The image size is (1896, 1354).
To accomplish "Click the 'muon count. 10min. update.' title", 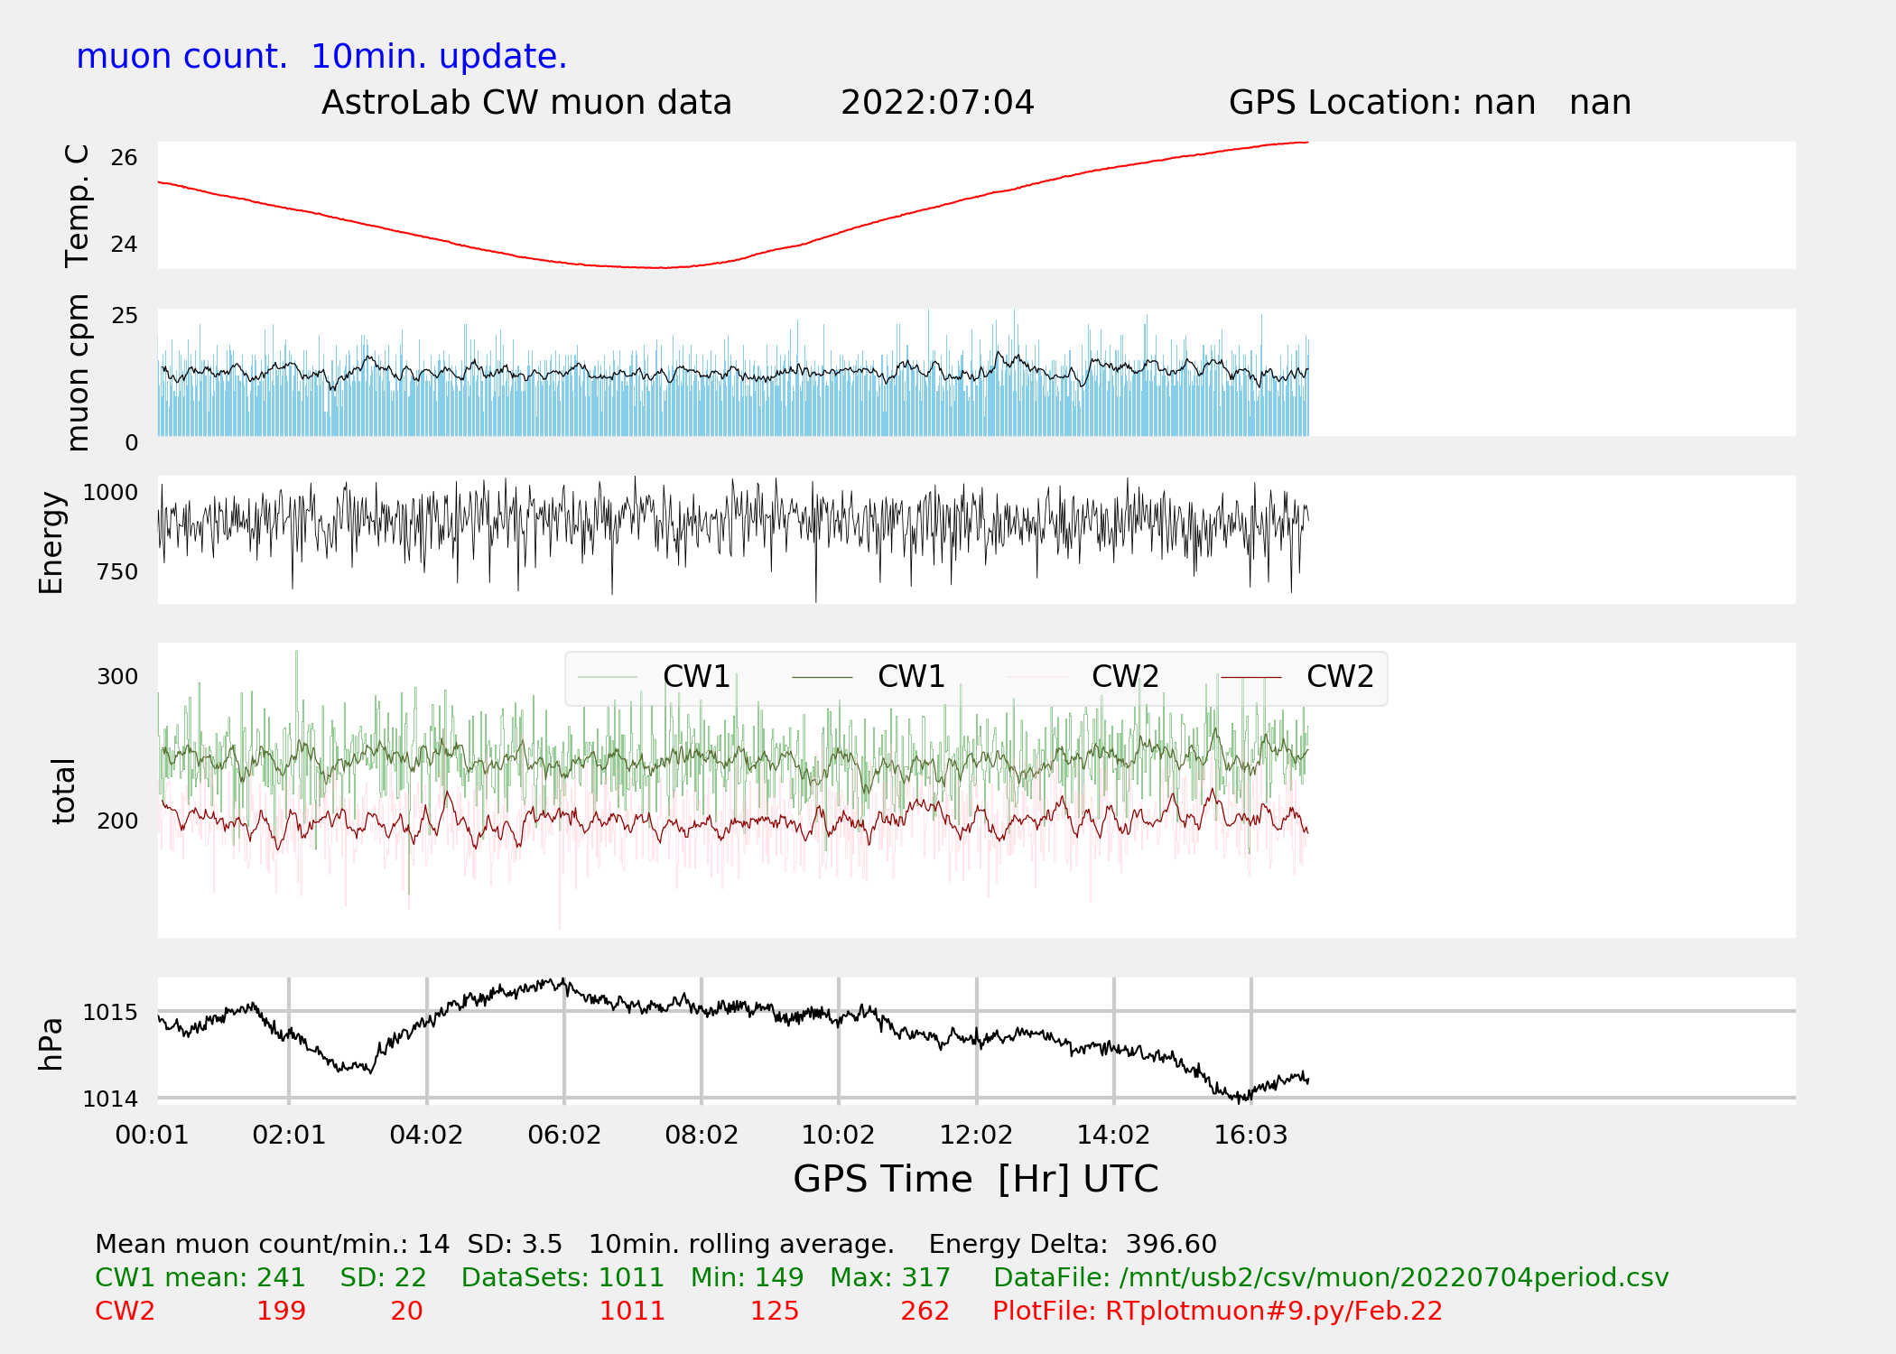I will [x=321, y=57].
